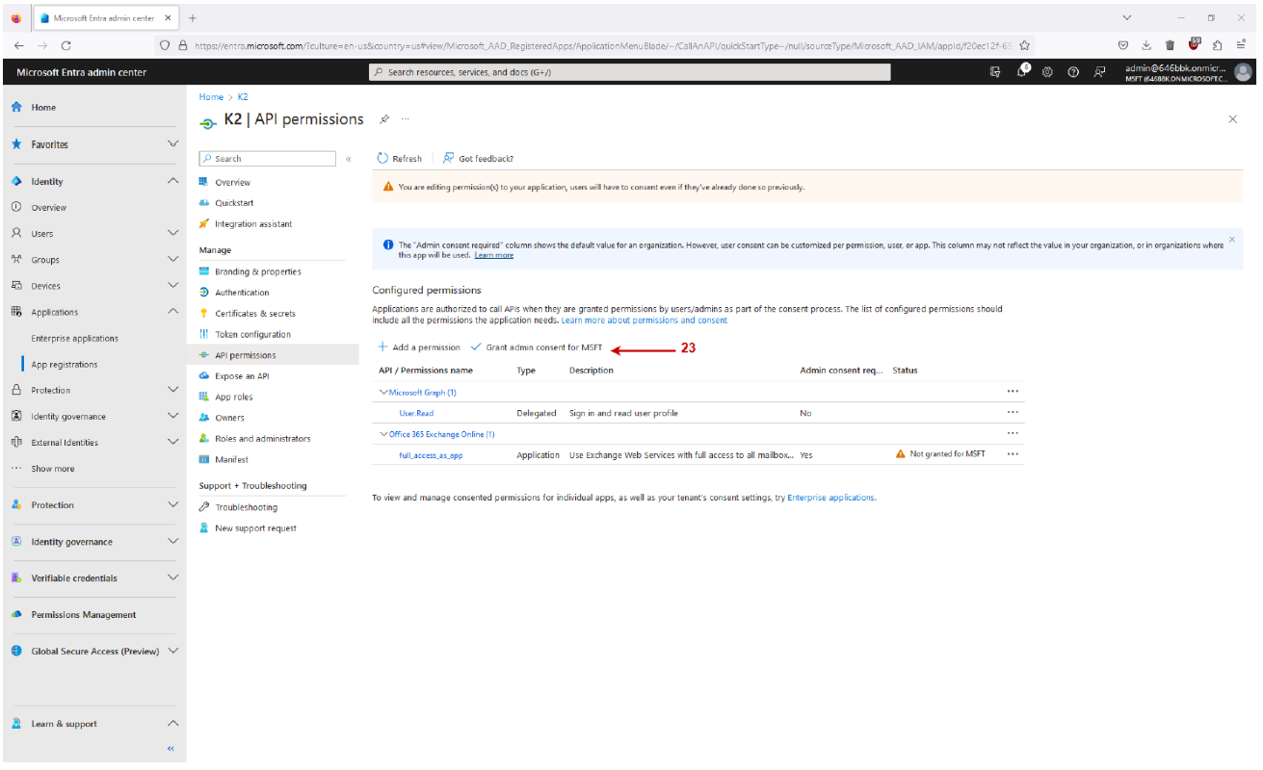Open Certificates & secrets

click(x=255, y=314)
